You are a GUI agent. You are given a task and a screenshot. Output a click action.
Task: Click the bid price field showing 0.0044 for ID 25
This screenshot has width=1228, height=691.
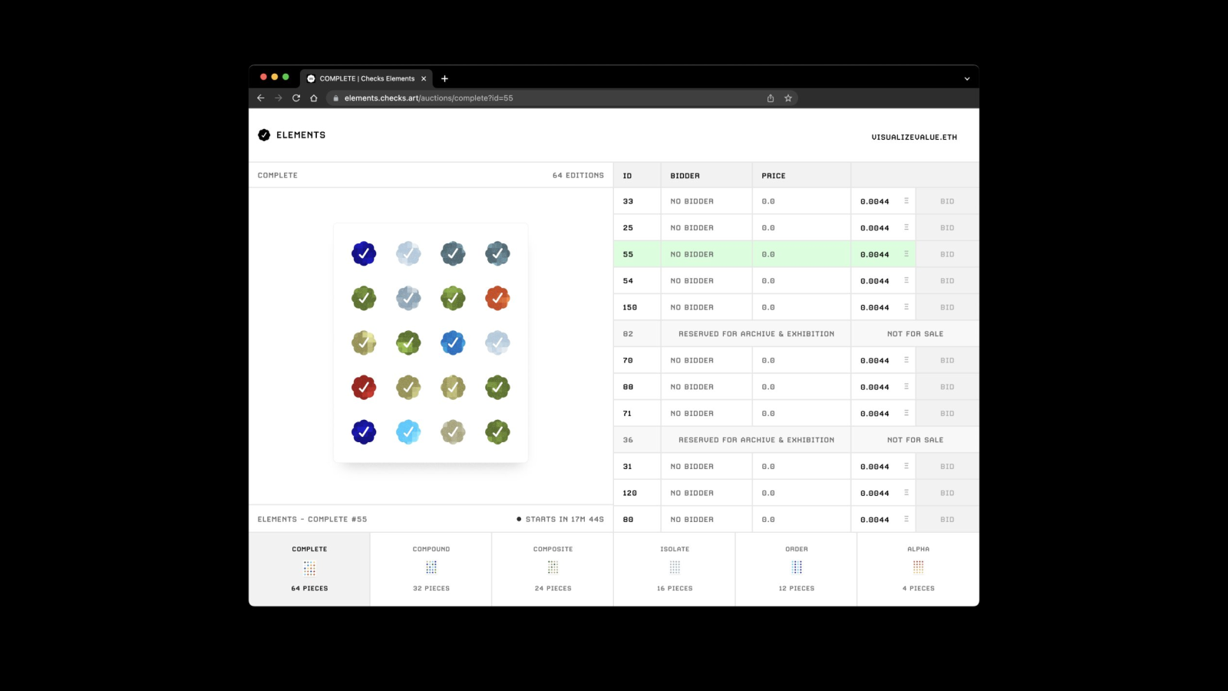pos(875,228)
